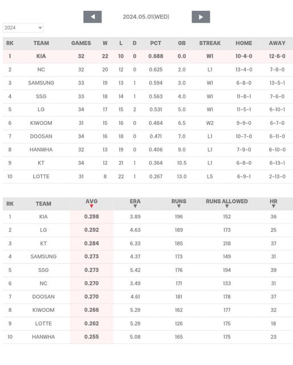Click the GAMES column header
Viewport: 293px width, 365px height.
coord(81,43)
